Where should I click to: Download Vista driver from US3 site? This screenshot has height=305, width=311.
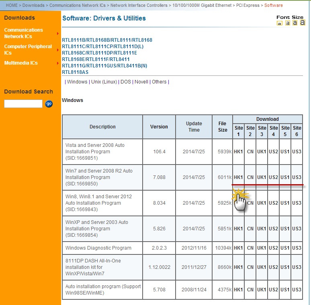pyautogui.click(x=297, y=152)
